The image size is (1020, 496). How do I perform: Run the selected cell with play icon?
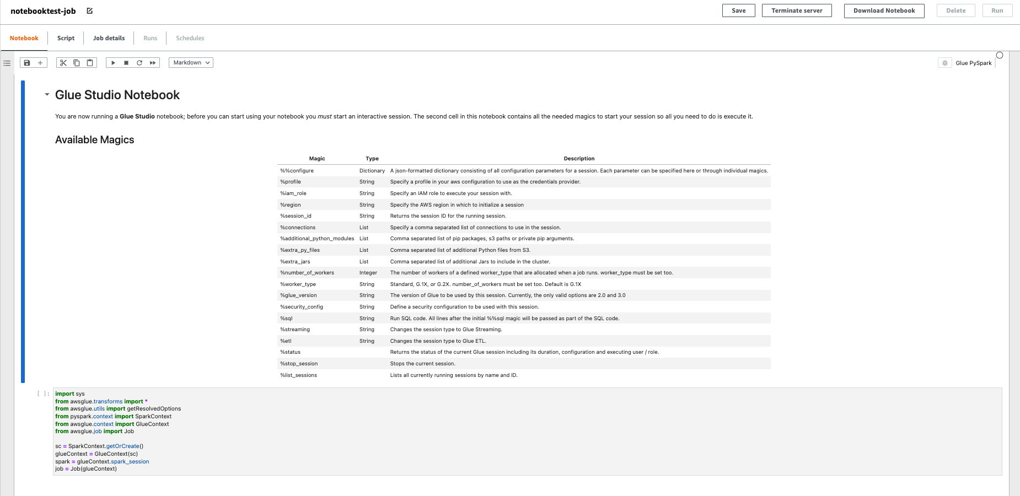113,62
